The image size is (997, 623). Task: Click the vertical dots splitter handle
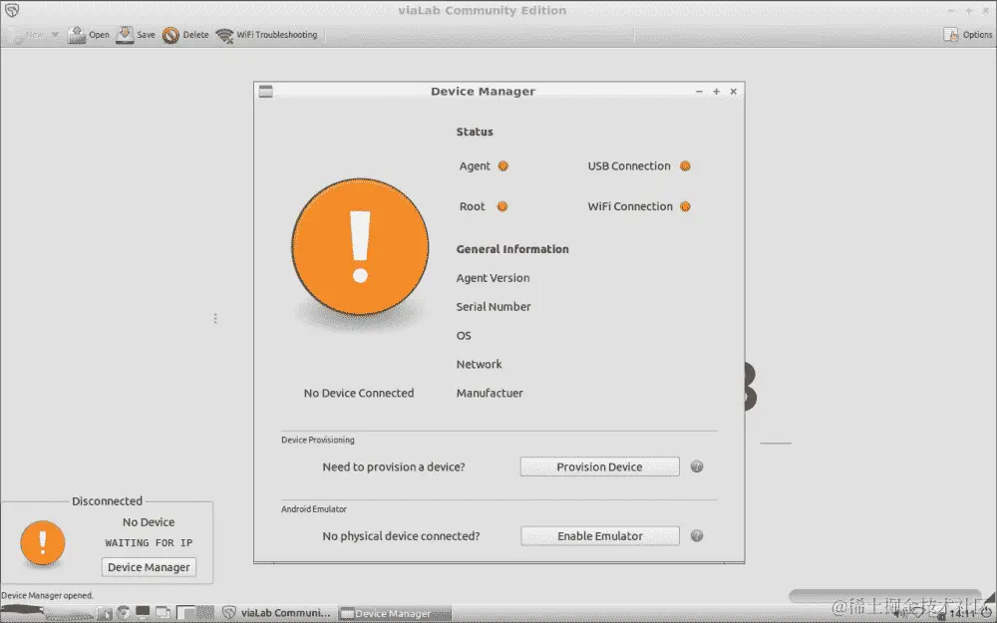215,318
